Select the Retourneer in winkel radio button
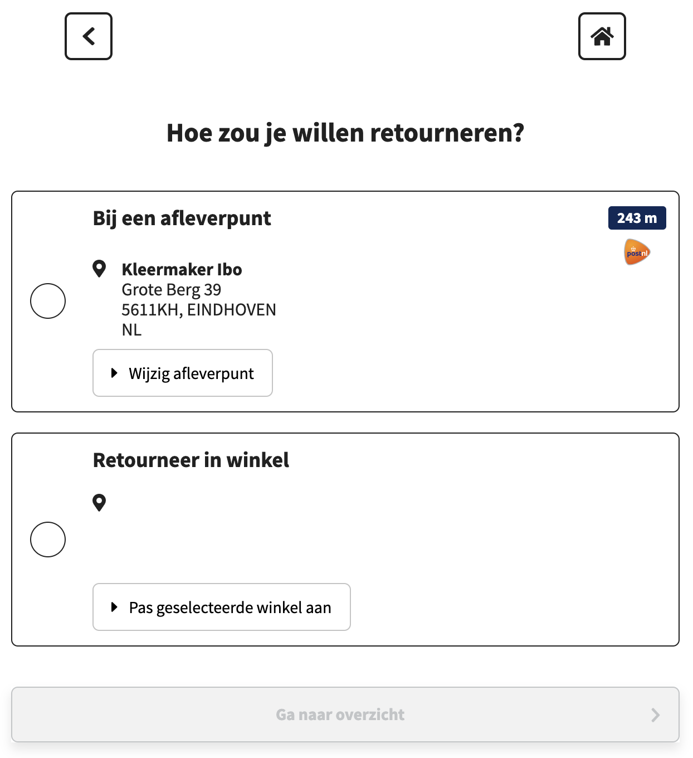The image size is (693, 758). (x=48, y=540)
